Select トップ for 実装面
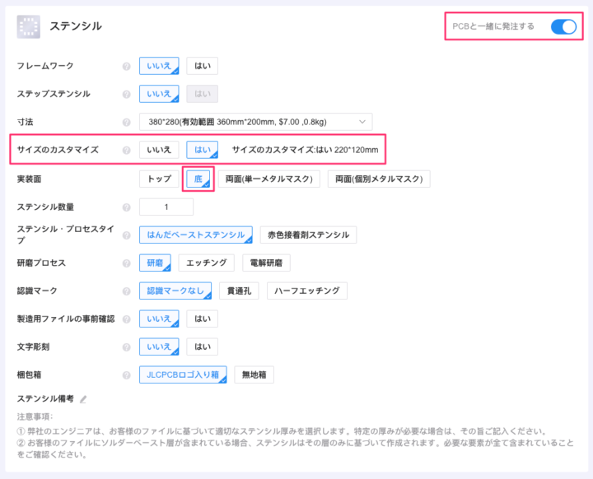The width and height of the screenshot is (593, 479). [159, 179]
